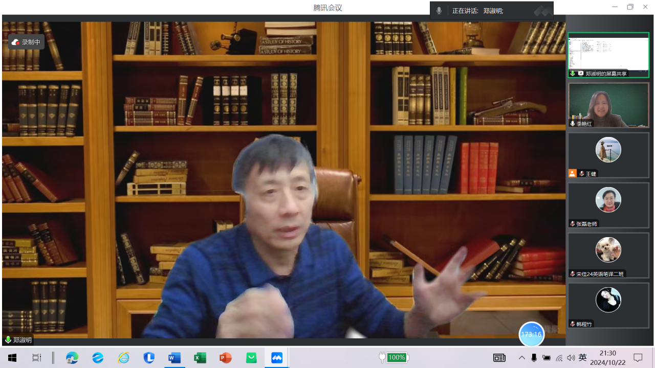Image resolution: width=655 pixels, height=368 pixels.
Task: Toggle the 英 input method indicator
Action: 582,358
